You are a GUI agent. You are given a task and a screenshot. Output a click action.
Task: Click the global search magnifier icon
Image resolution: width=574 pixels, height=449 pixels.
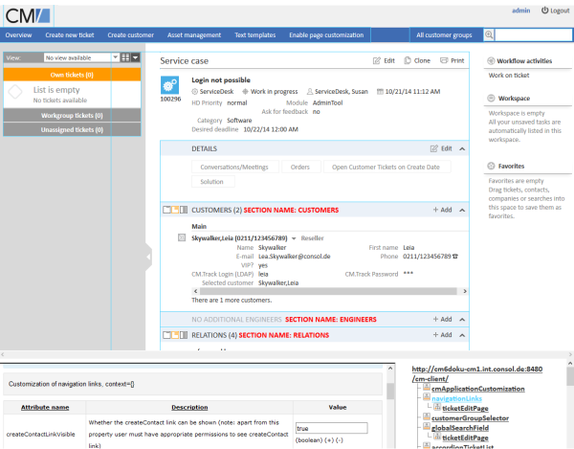[x=490, y=35]
